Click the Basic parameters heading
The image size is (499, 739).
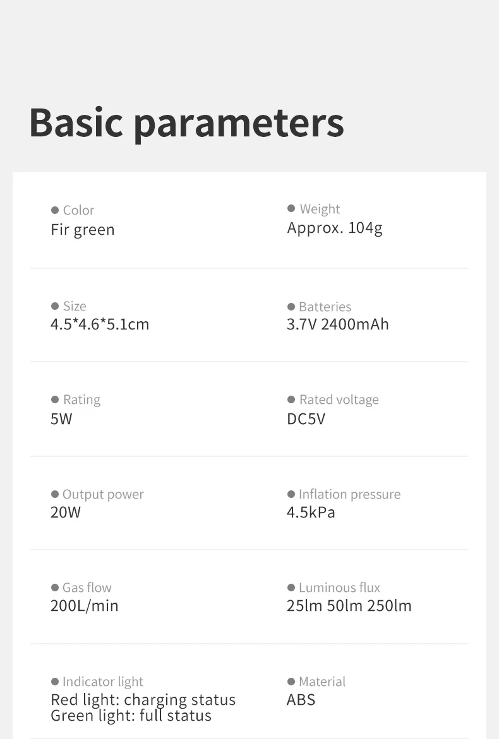click(186, 122)
